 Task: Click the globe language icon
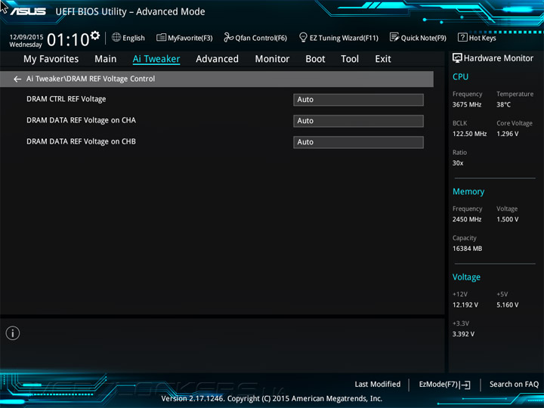click(116, 37)
